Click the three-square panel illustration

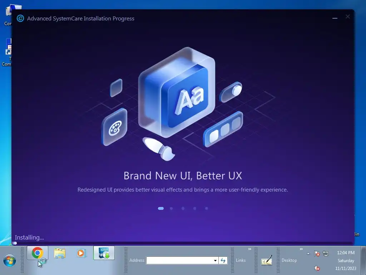click(x=223, y=129)
